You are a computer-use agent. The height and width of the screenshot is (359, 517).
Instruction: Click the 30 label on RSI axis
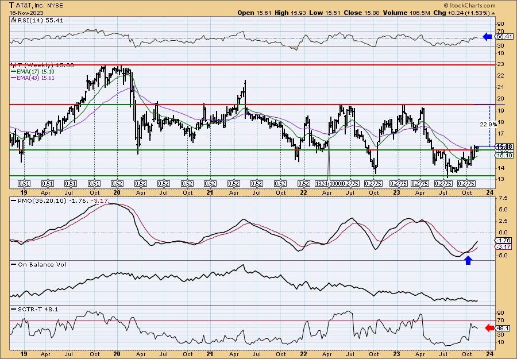click(x=500, y=45)
